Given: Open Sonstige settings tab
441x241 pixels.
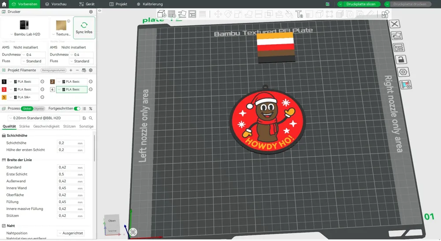Looking at the screenshot, I should click(86, 126).
